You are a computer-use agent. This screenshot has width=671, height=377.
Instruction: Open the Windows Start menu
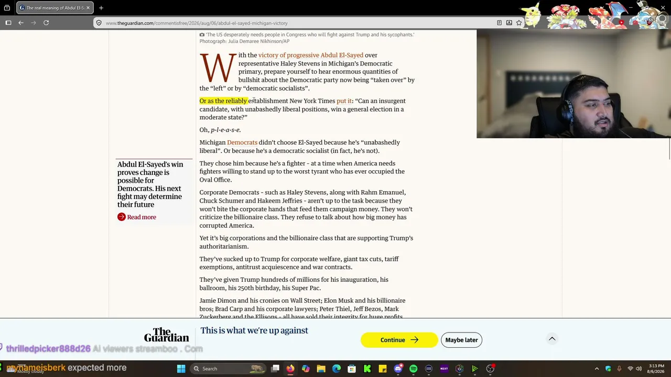pos(181,369)
